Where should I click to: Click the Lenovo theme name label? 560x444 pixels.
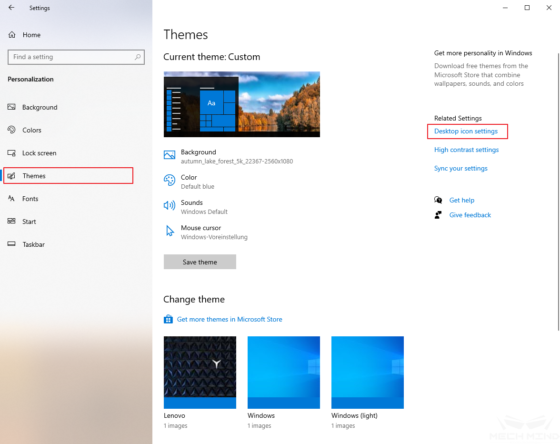(x=174, y=415)
